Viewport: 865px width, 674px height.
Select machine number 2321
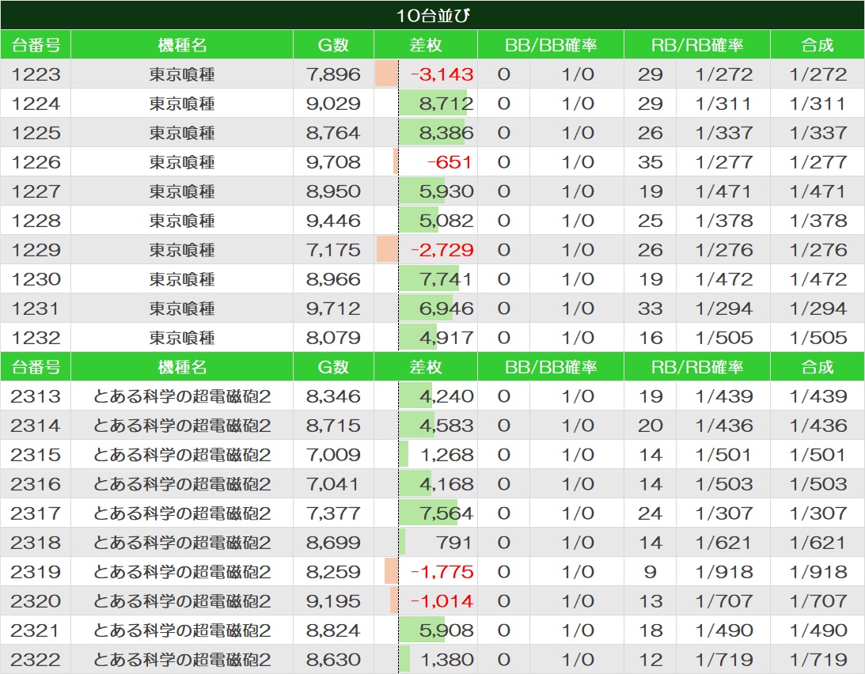(x=36, y=630)
